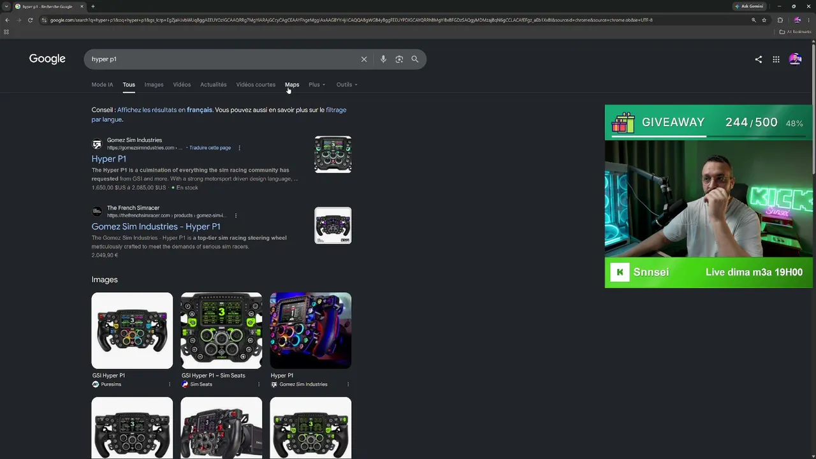Screen dimensions: 816x459
Task: Start a voice search with the microphone
Action: pos(383,59)
